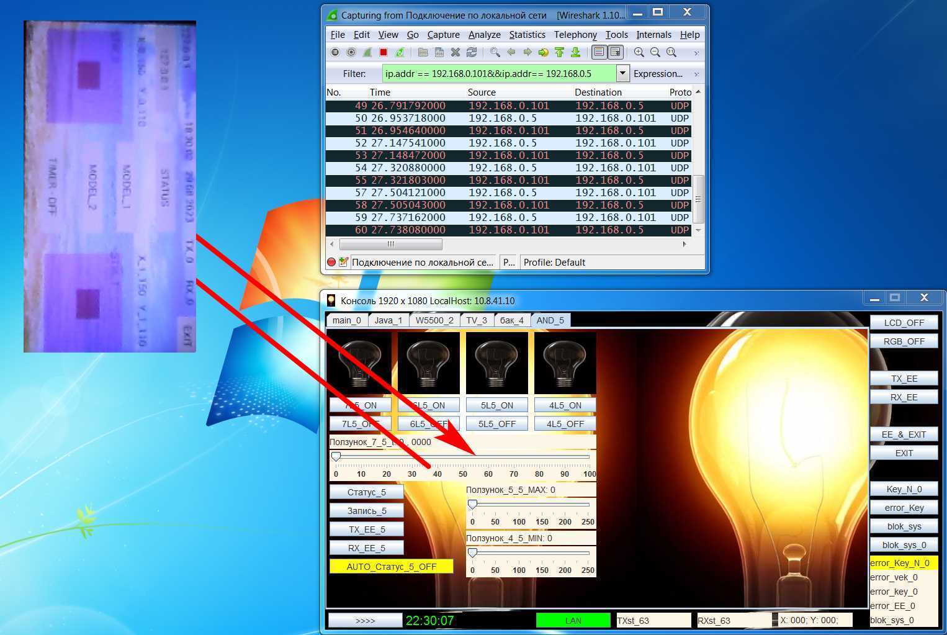Expand Wireshark main toolbar overflow chevron
Viewport: 947px width, 635px height.
(696, 53)
